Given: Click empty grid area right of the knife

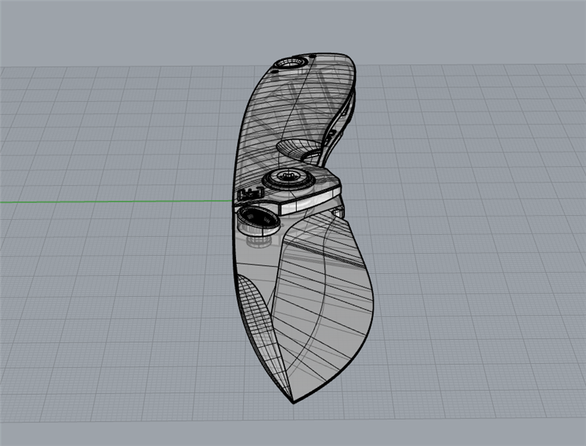Looking at the screenshot, I should point(476,256).
